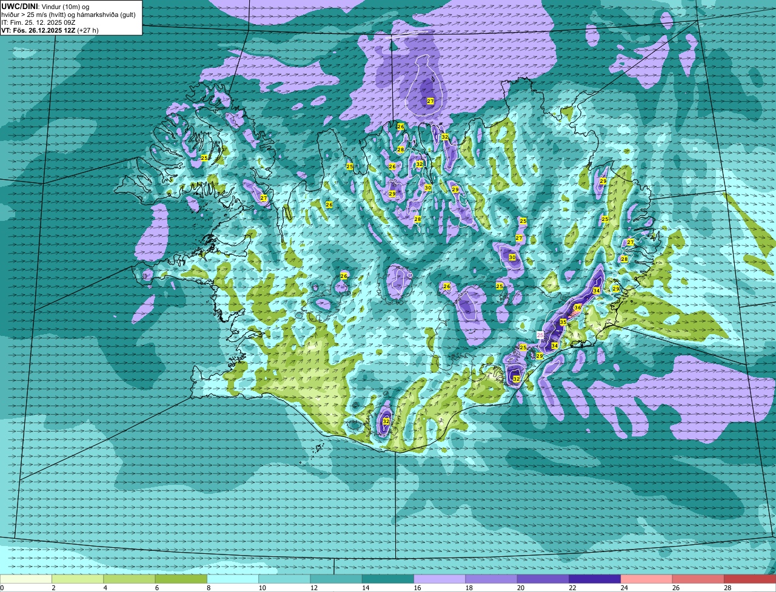Screen dimensions: 776x592
Task: Click legend tick number '14'
Action: 365,588
